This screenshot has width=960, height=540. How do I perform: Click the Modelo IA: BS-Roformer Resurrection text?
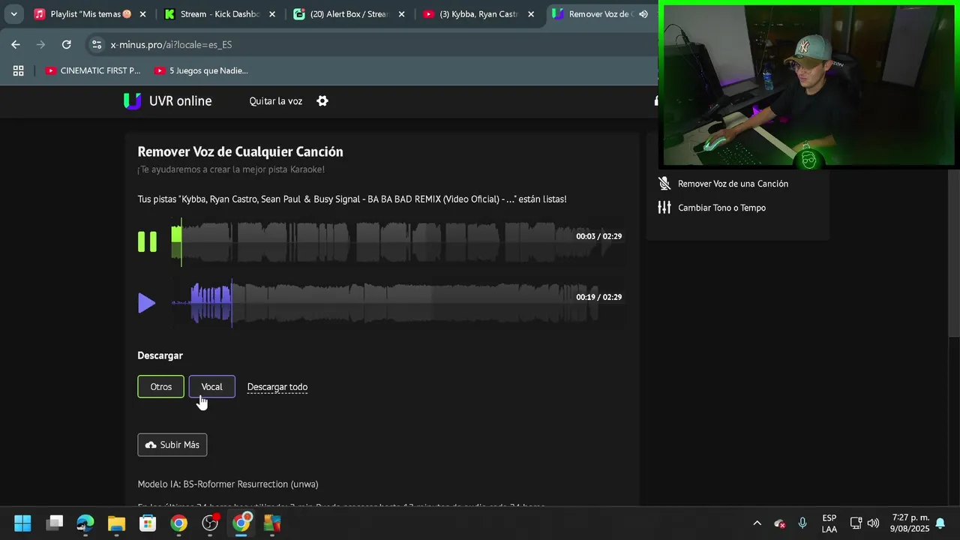tap(228, 484)
